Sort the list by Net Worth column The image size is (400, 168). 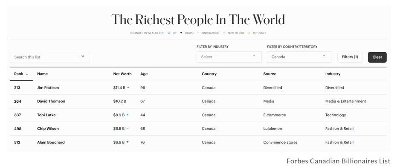[x=122, y=74]
